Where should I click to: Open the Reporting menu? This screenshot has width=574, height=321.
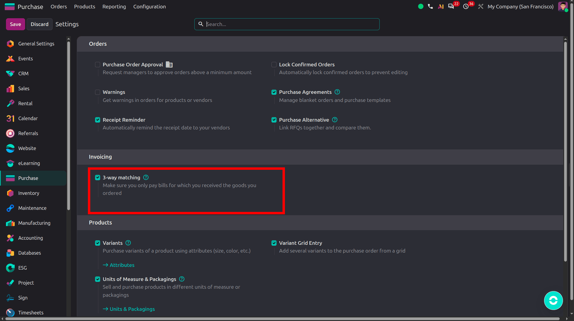(x=114, y=7)
